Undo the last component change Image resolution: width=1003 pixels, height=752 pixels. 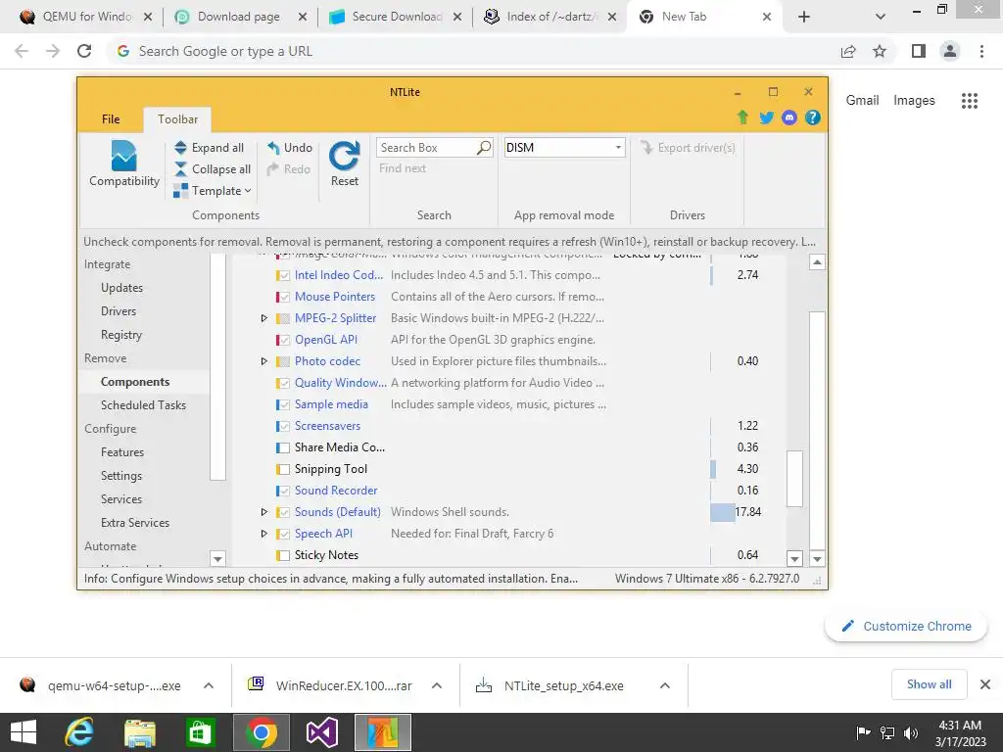coord(290,148)
